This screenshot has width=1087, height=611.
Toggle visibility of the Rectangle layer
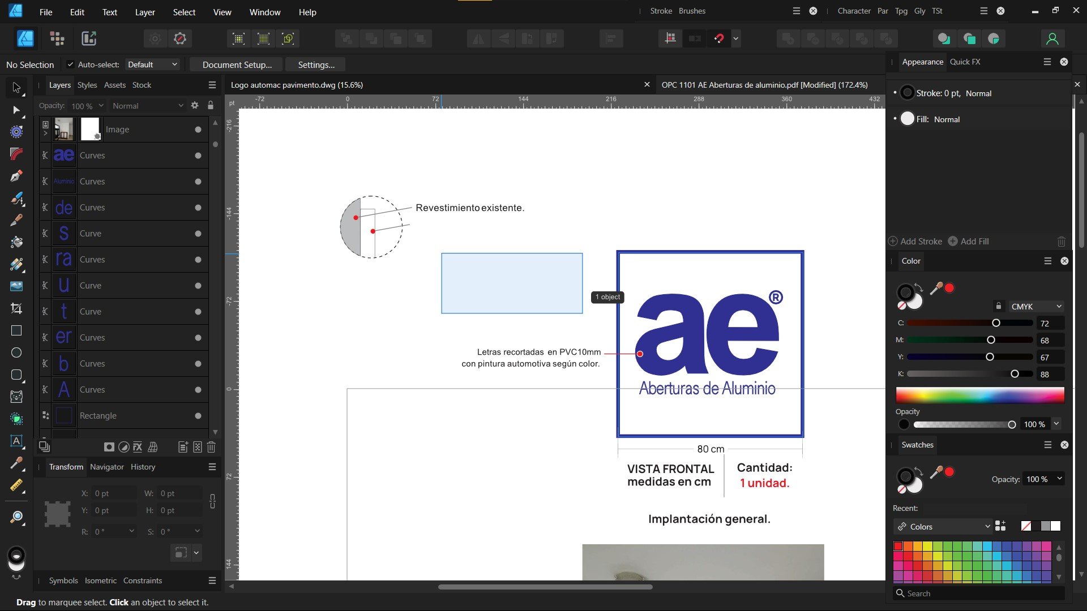[198, 416]
